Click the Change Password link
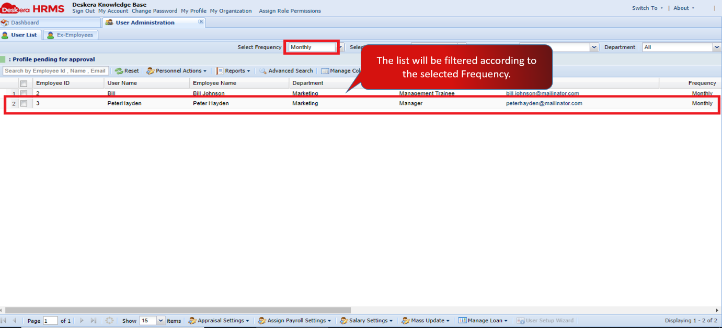The height and width of the screenshot is (328, 722). pyautogui.click(x=154, y=11)
